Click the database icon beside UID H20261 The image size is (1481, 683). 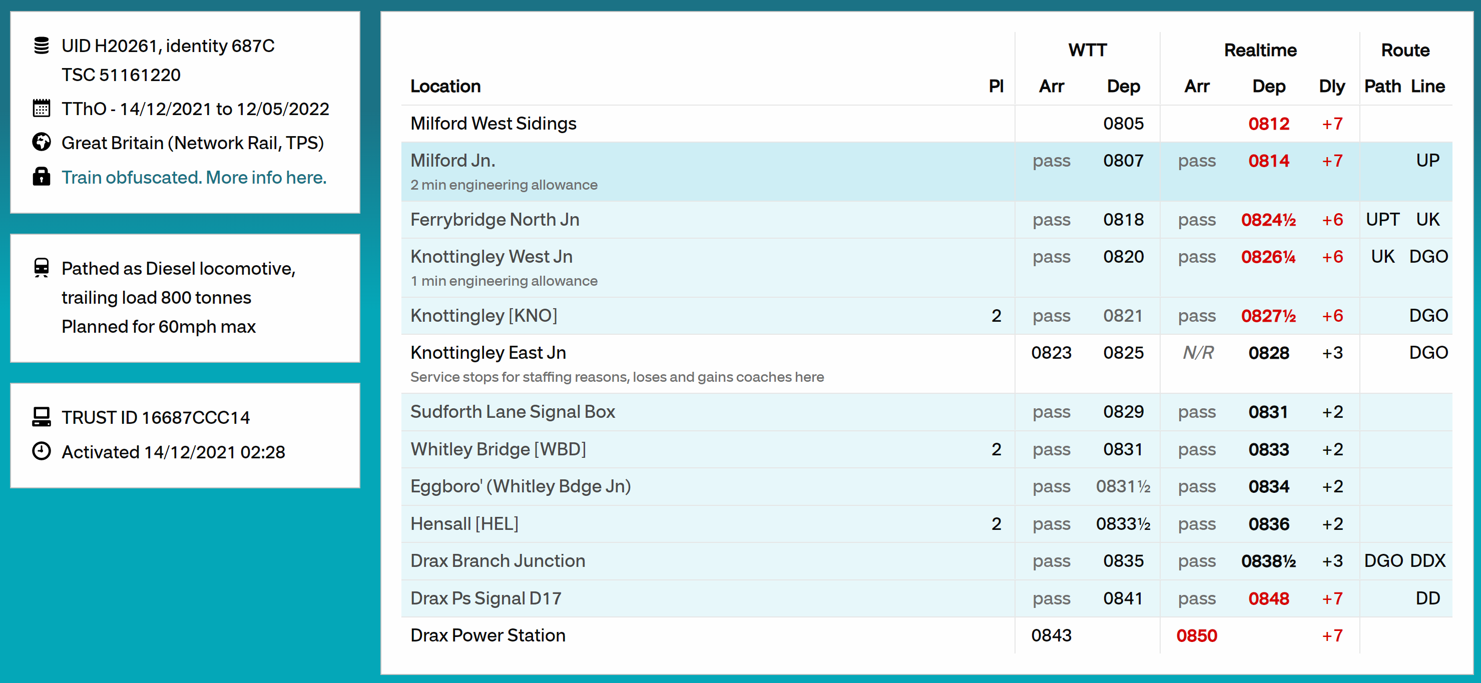pos(41,46)
